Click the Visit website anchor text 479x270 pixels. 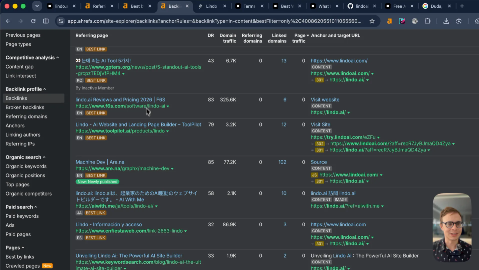[325, 100]
